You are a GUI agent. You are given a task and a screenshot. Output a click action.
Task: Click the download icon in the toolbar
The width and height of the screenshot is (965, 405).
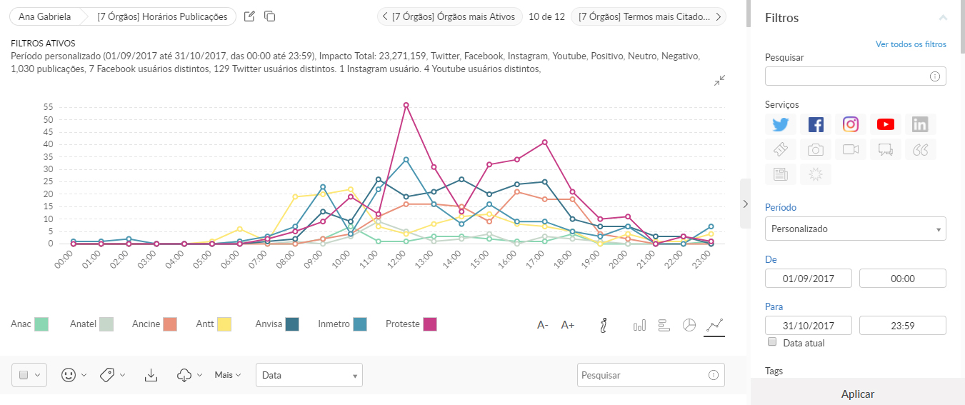[x=151, y=375]
